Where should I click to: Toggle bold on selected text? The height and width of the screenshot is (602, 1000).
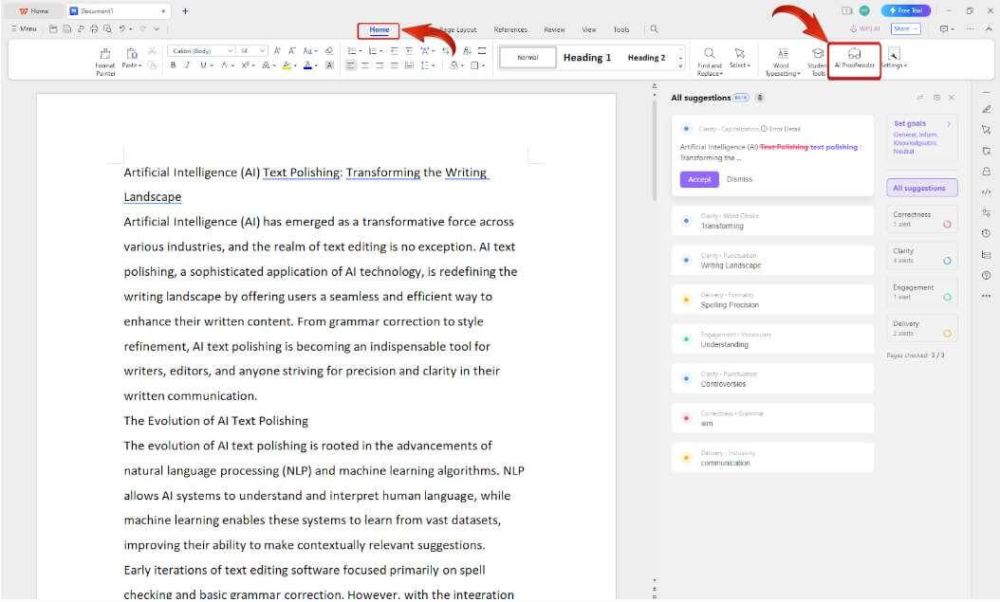tap(173, 64)
